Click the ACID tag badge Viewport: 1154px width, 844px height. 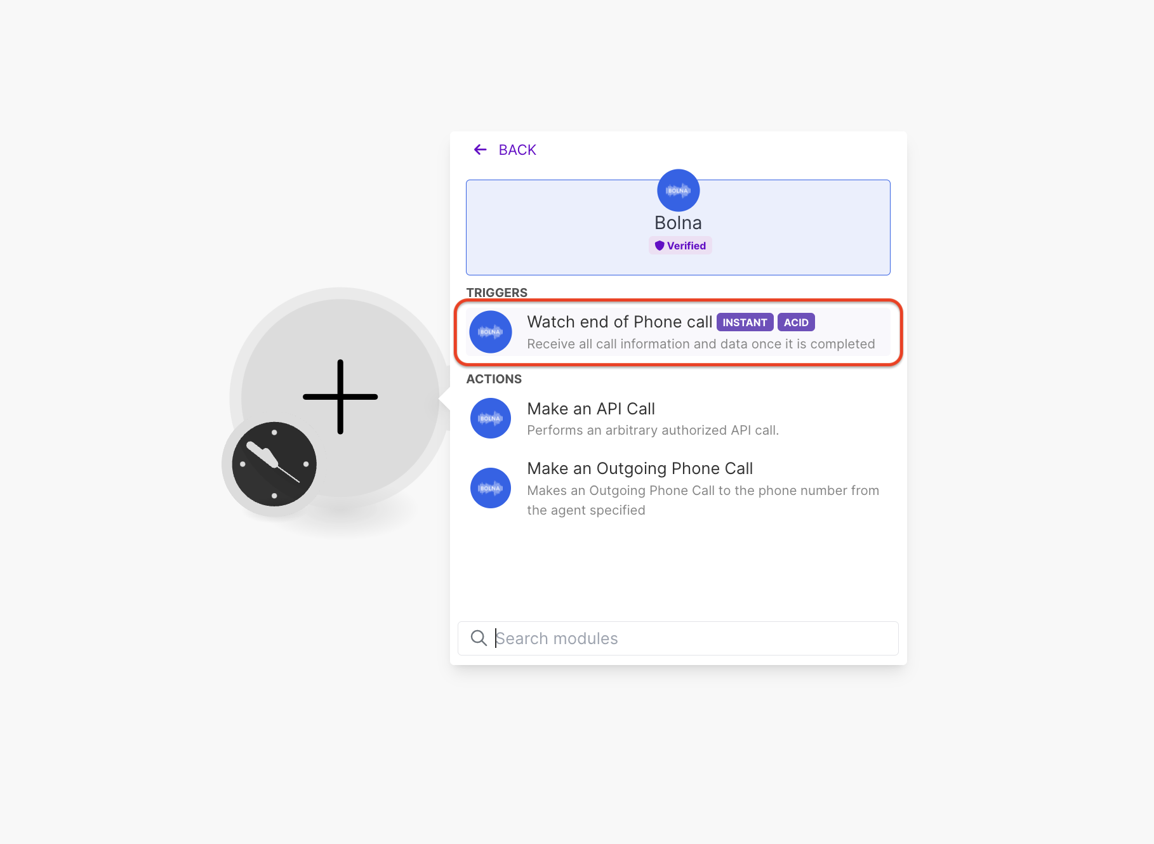pos(796,322)
